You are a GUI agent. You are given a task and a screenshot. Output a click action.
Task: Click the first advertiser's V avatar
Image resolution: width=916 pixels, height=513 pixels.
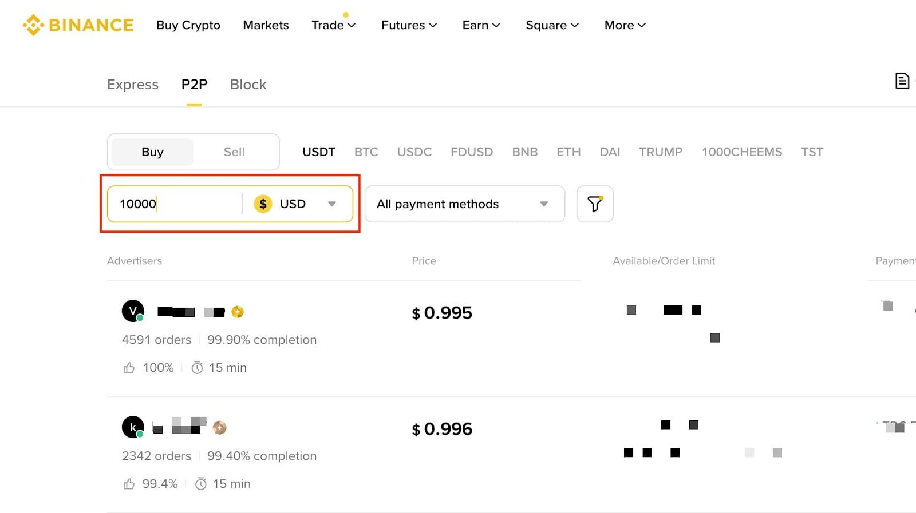click(x=133, y=311)
